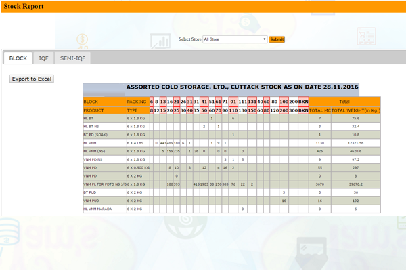Viewport: 406px width, 271px height.
Task: Click the 443 count in HL VNM row
Action: pos(163,143)
